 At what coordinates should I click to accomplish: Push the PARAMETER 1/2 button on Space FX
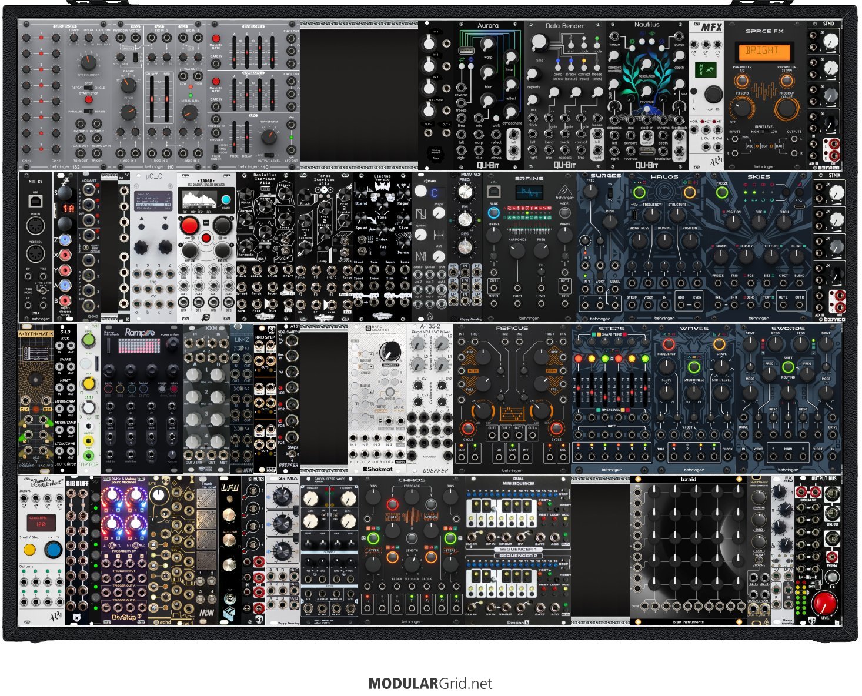tap(742, 79)
